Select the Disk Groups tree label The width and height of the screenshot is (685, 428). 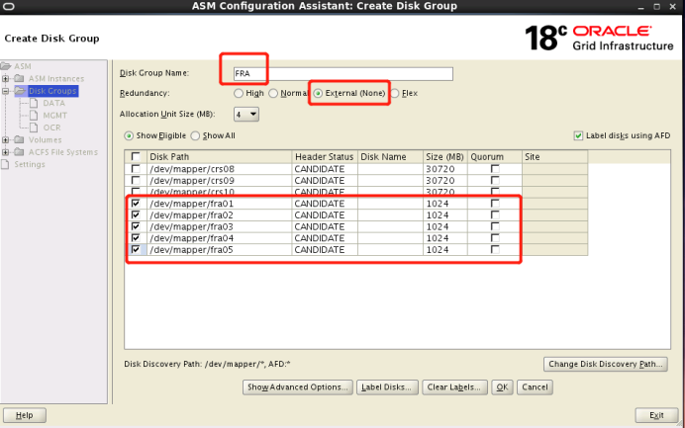52,91
